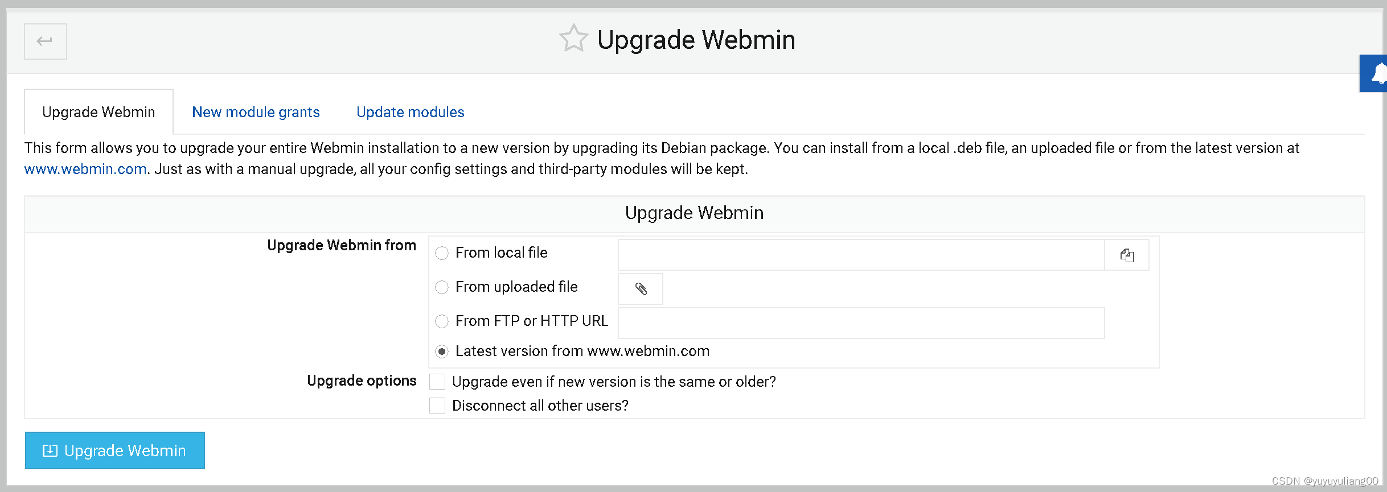Open the file chooser icon for local file path

(1127, 255)
